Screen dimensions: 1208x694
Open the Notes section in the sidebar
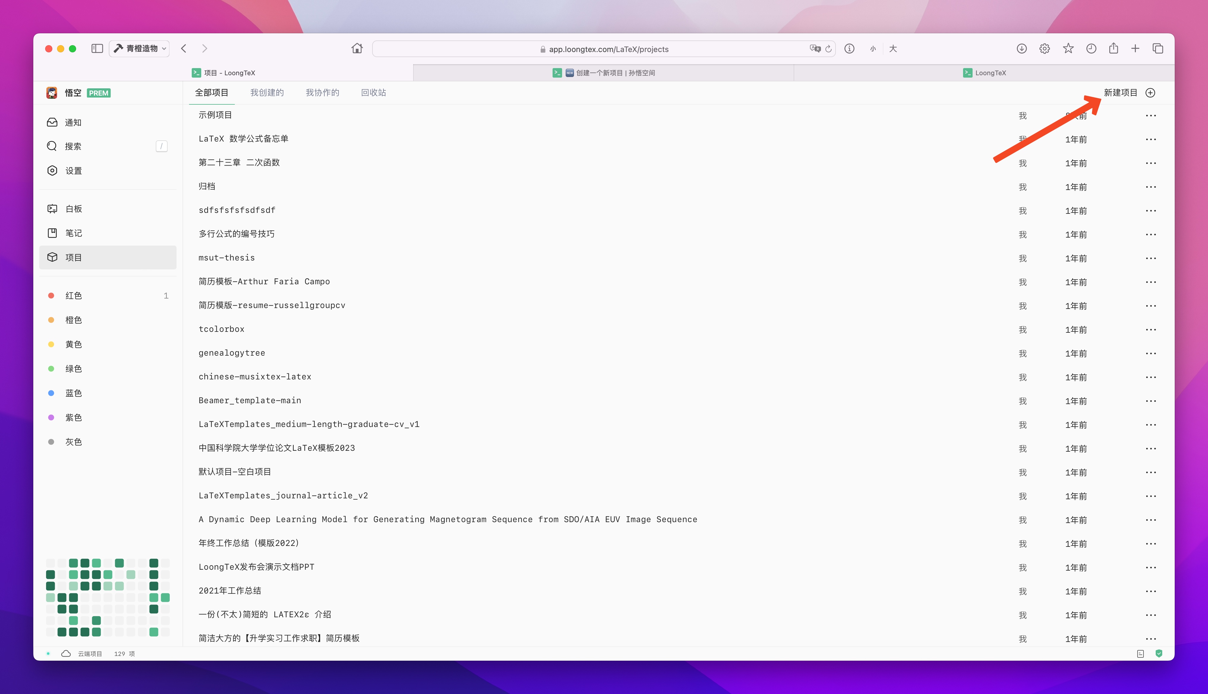pos(73,233)
